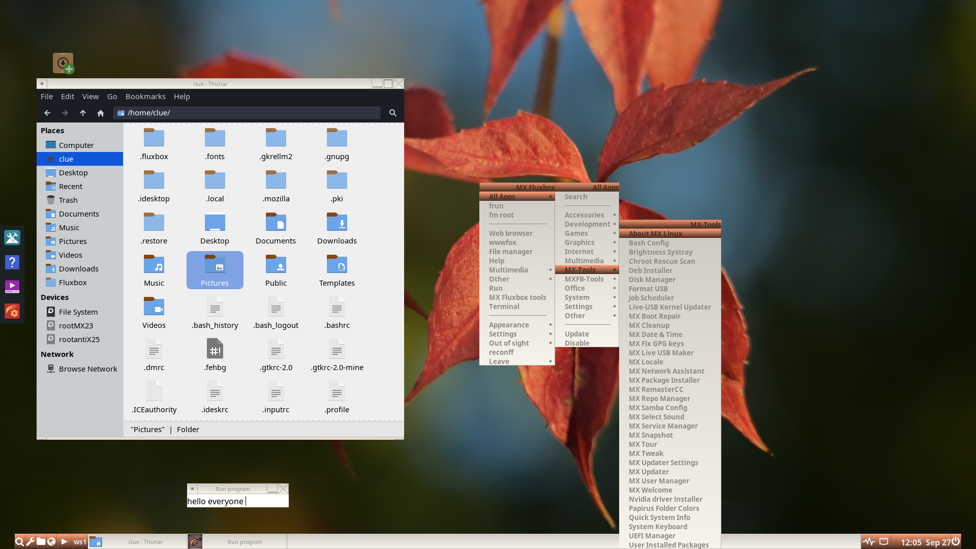Click the up-arrow parent folder button
This screenshot has width=976, height=549.
[83, 113]
